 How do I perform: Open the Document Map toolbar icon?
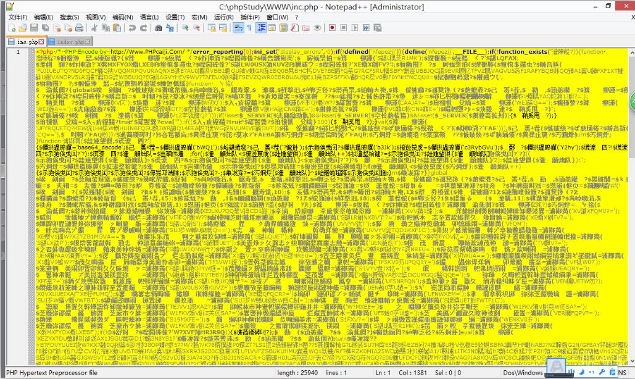click(x=283, y=28)
